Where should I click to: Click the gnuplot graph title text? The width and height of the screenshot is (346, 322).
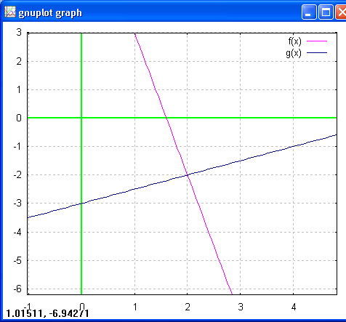(x=50, y=12)
